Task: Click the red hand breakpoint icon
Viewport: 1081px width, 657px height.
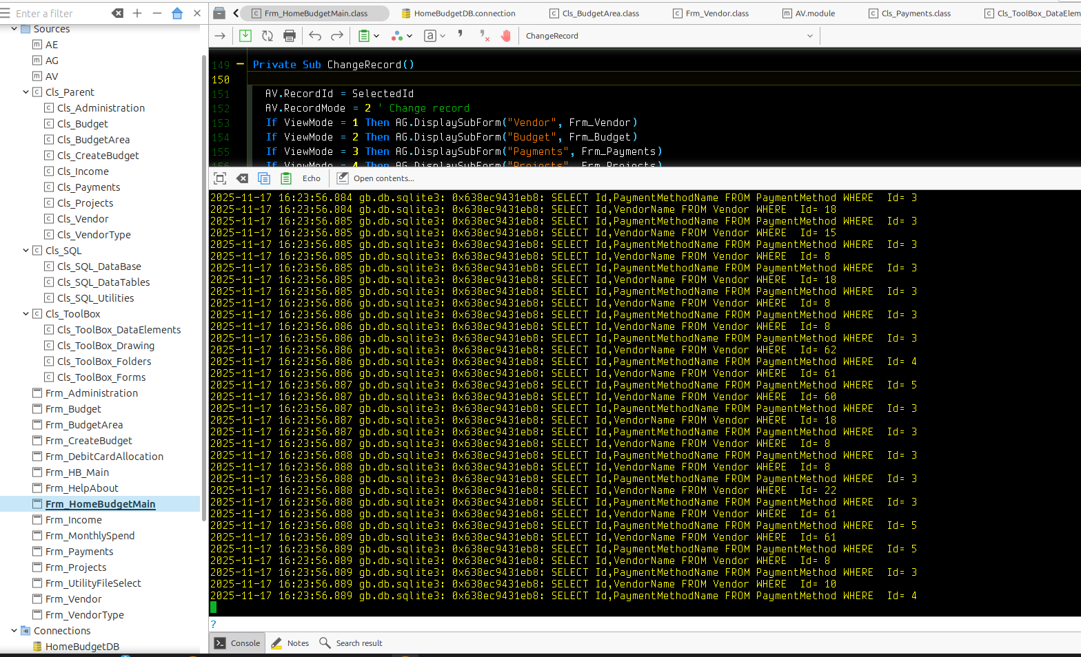Action: 506,36
